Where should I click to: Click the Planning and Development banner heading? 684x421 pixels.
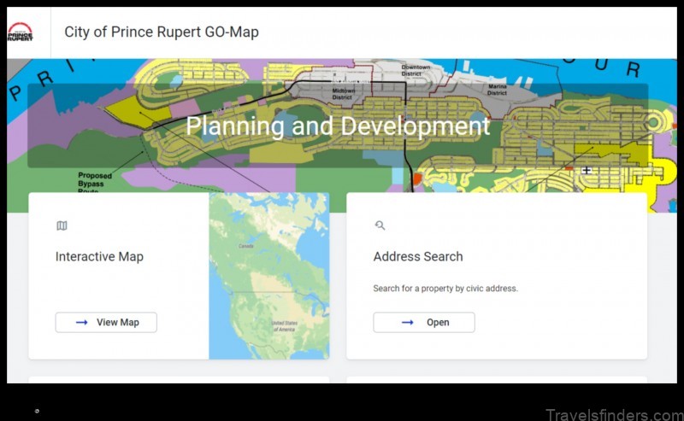coord(338,126)
